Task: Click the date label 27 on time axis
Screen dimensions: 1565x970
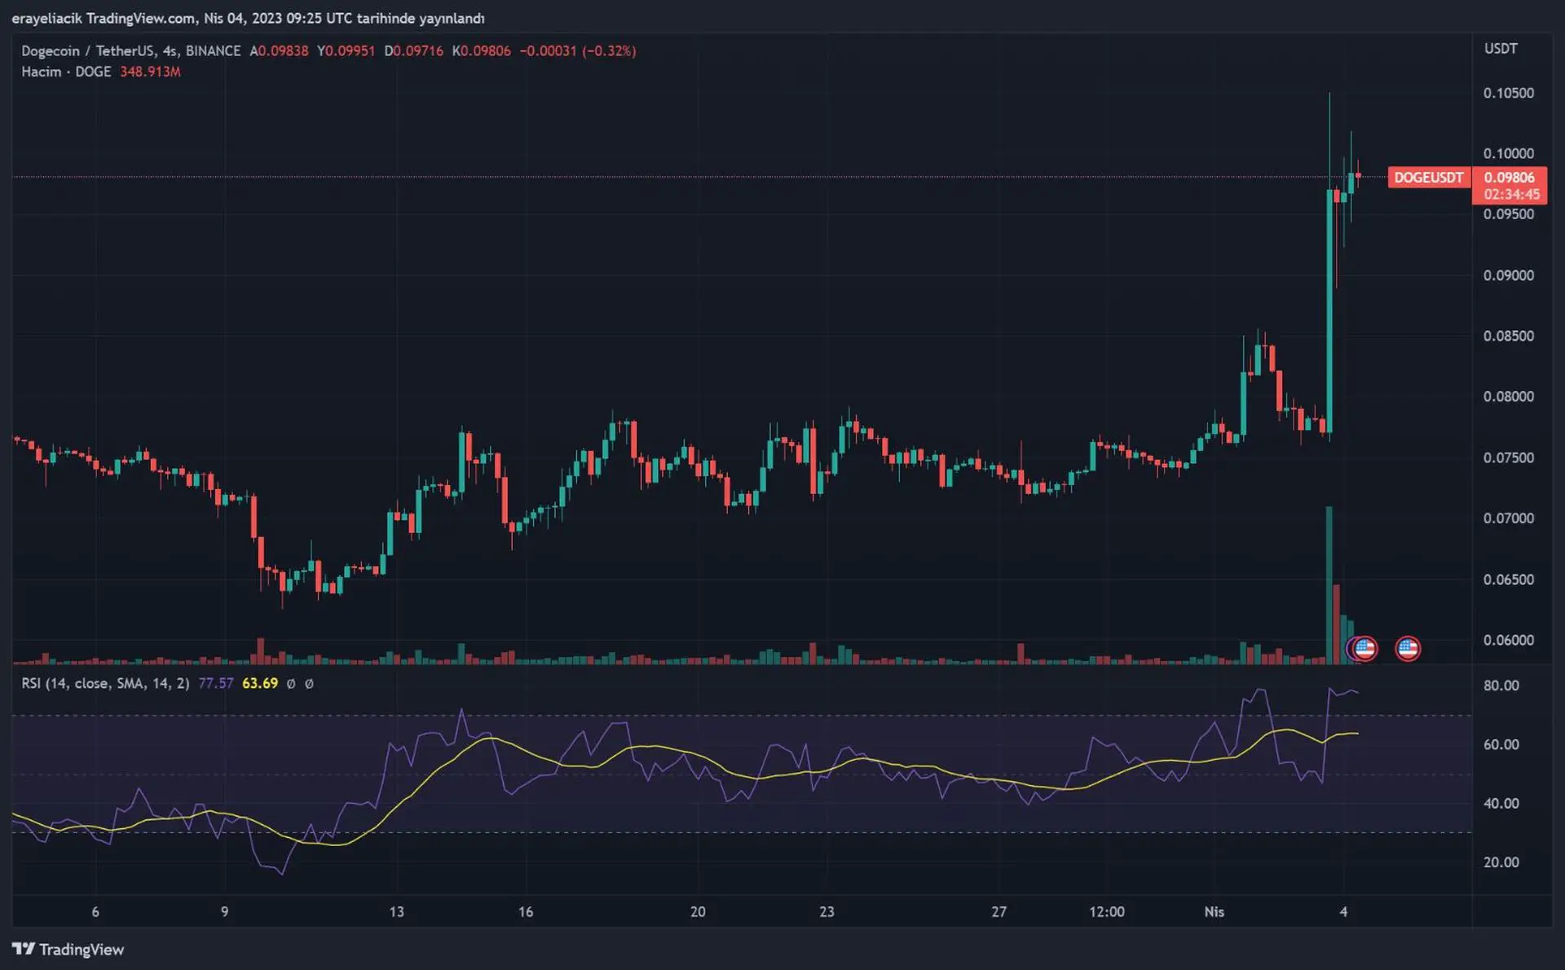Action: click(x=999, y=911)
